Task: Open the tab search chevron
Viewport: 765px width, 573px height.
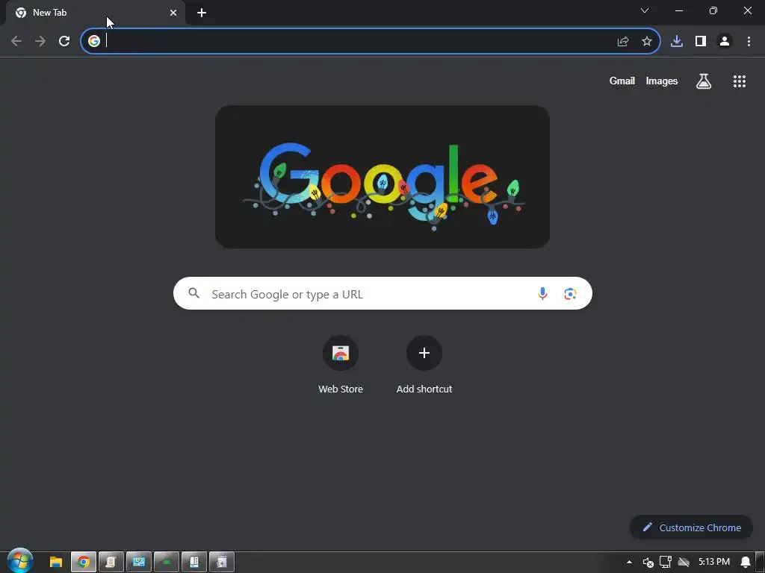Action: coord(645,10)
